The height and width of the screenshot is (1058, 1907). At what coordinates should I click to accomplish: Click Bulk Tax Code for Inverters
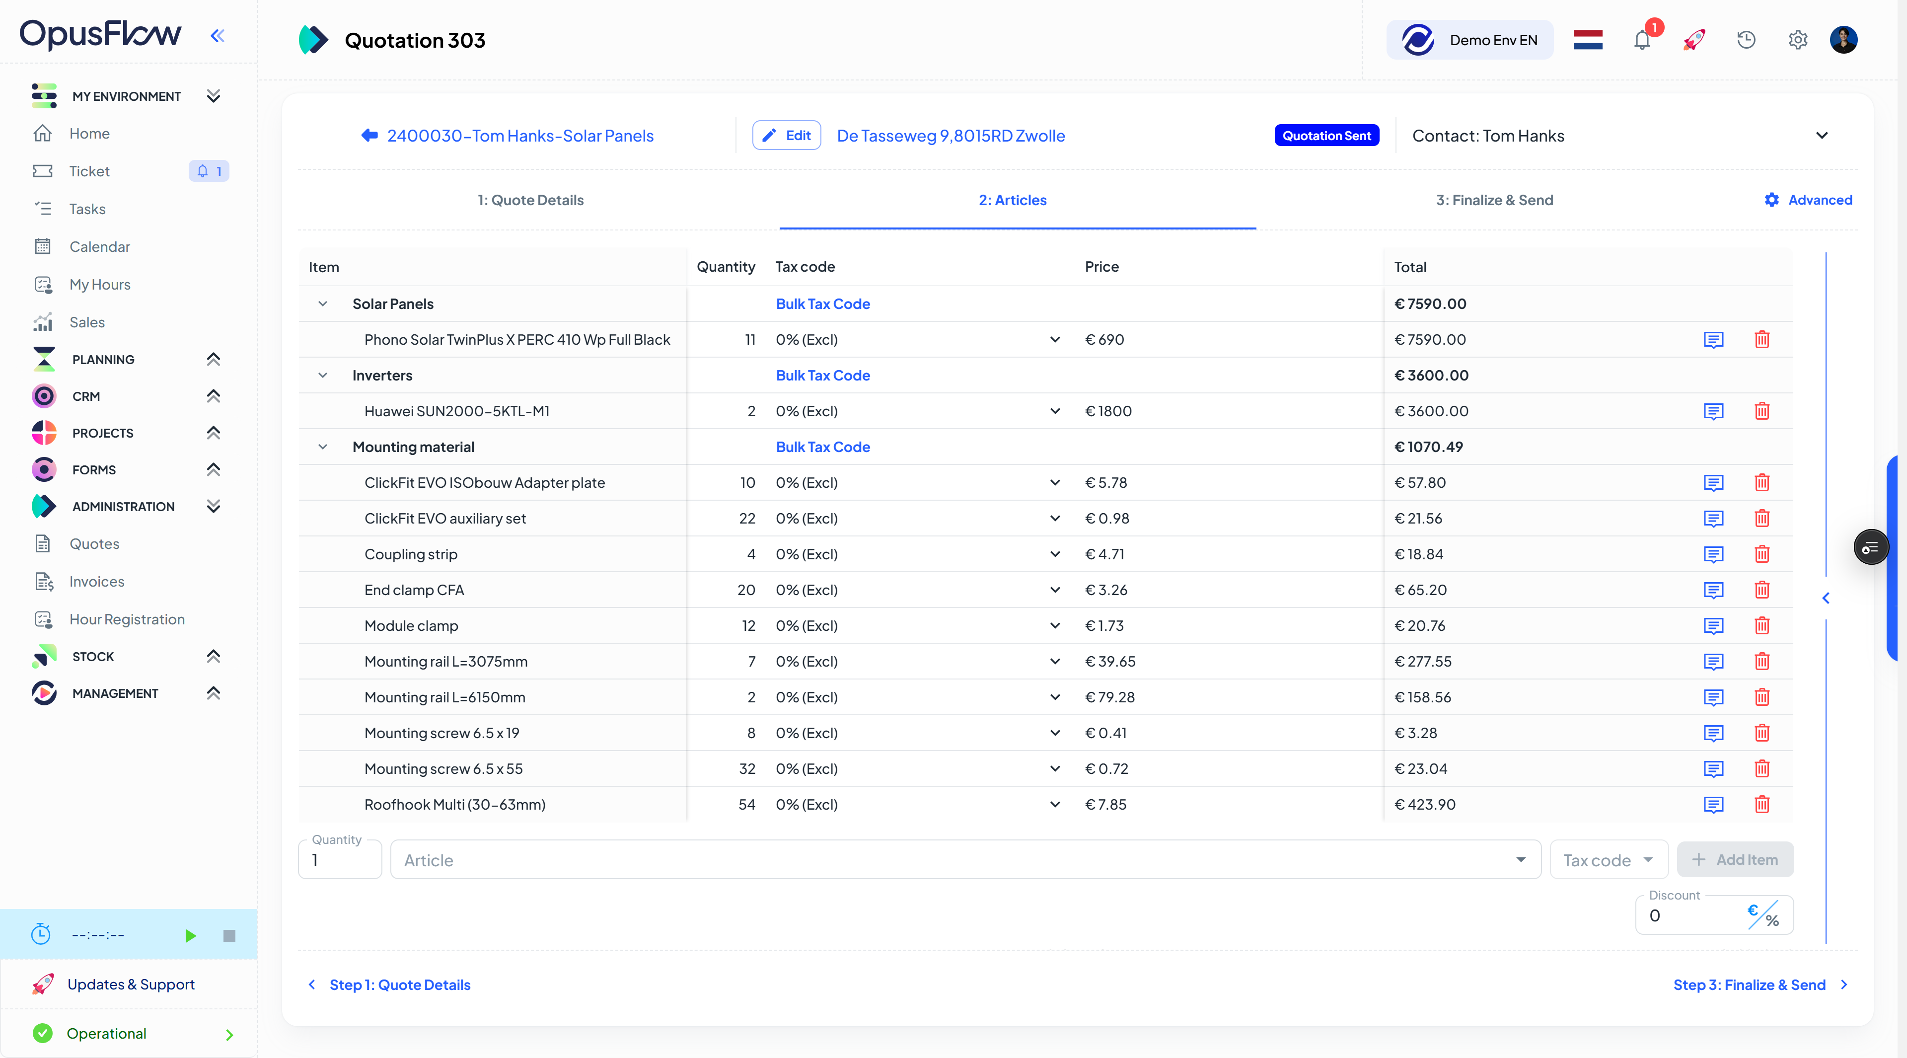coord(822,376)
